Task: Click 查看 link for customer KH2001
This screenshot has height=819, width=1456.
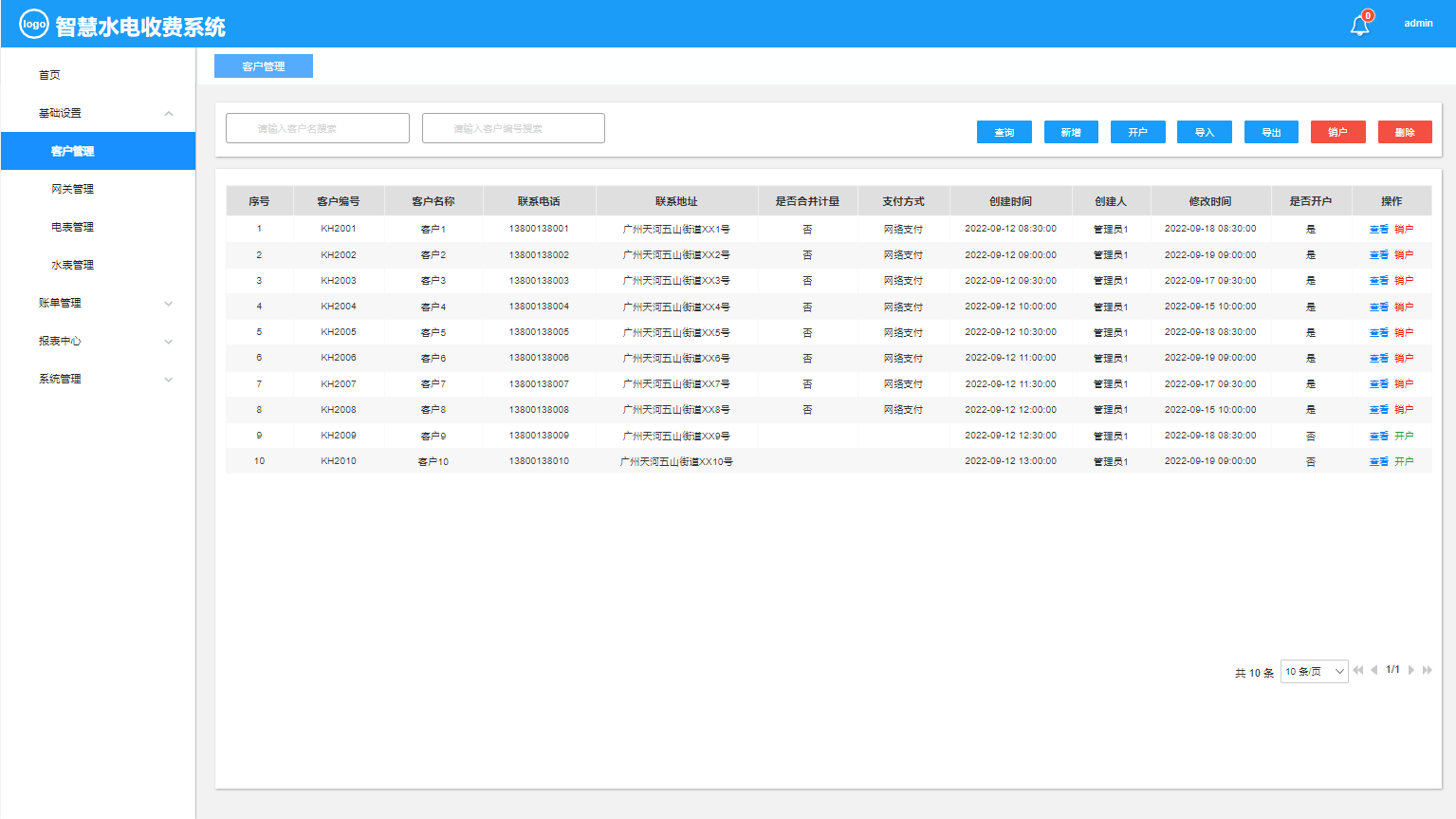Action: (x=1378, y=229)
